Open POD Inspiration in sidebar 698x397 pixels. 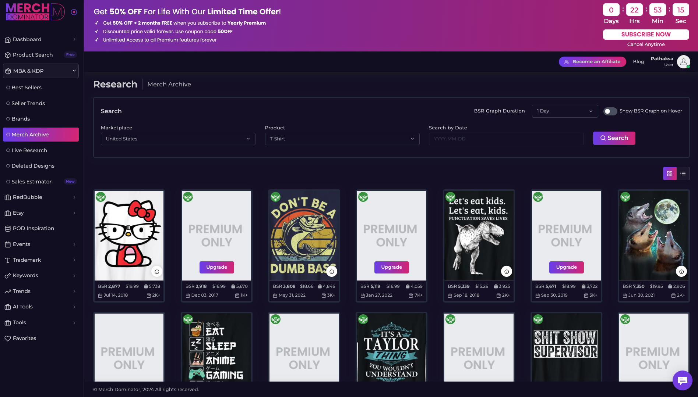pos(33,228)
